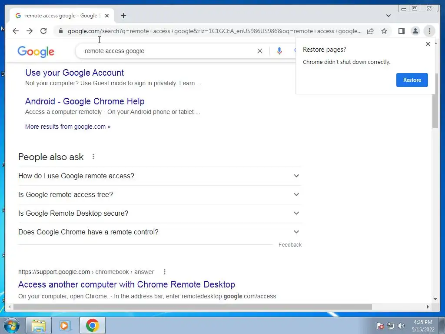Go forward to the next page

30,31
